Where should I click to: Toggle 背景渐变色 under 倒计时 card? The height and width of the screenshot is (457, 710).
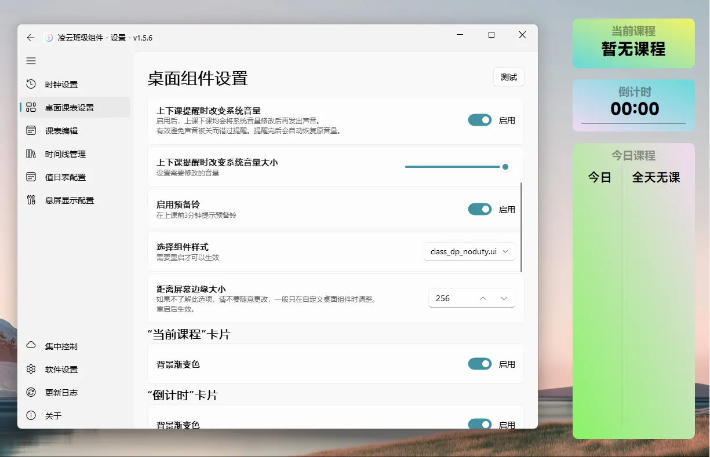pos(480,425)
